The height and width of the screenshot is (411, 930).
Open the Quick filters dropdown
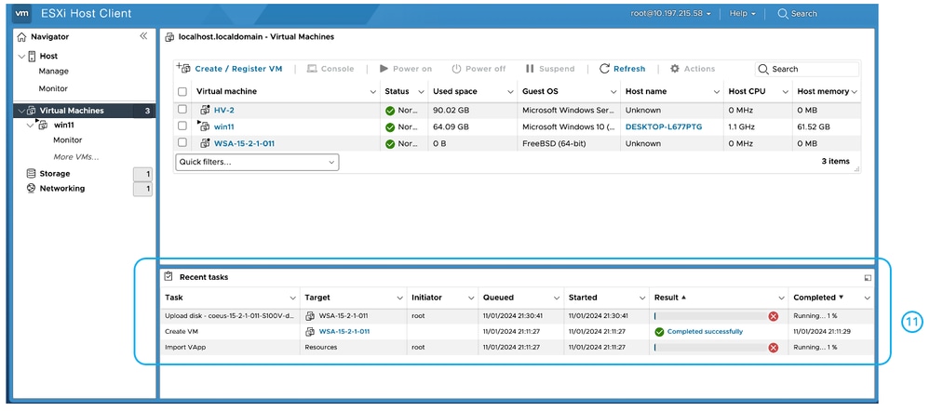[257, 163]
